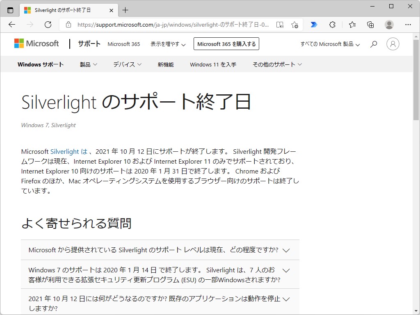Reload the current page
The width and height of the screenshot is (420, 315).
coord(48,25)
